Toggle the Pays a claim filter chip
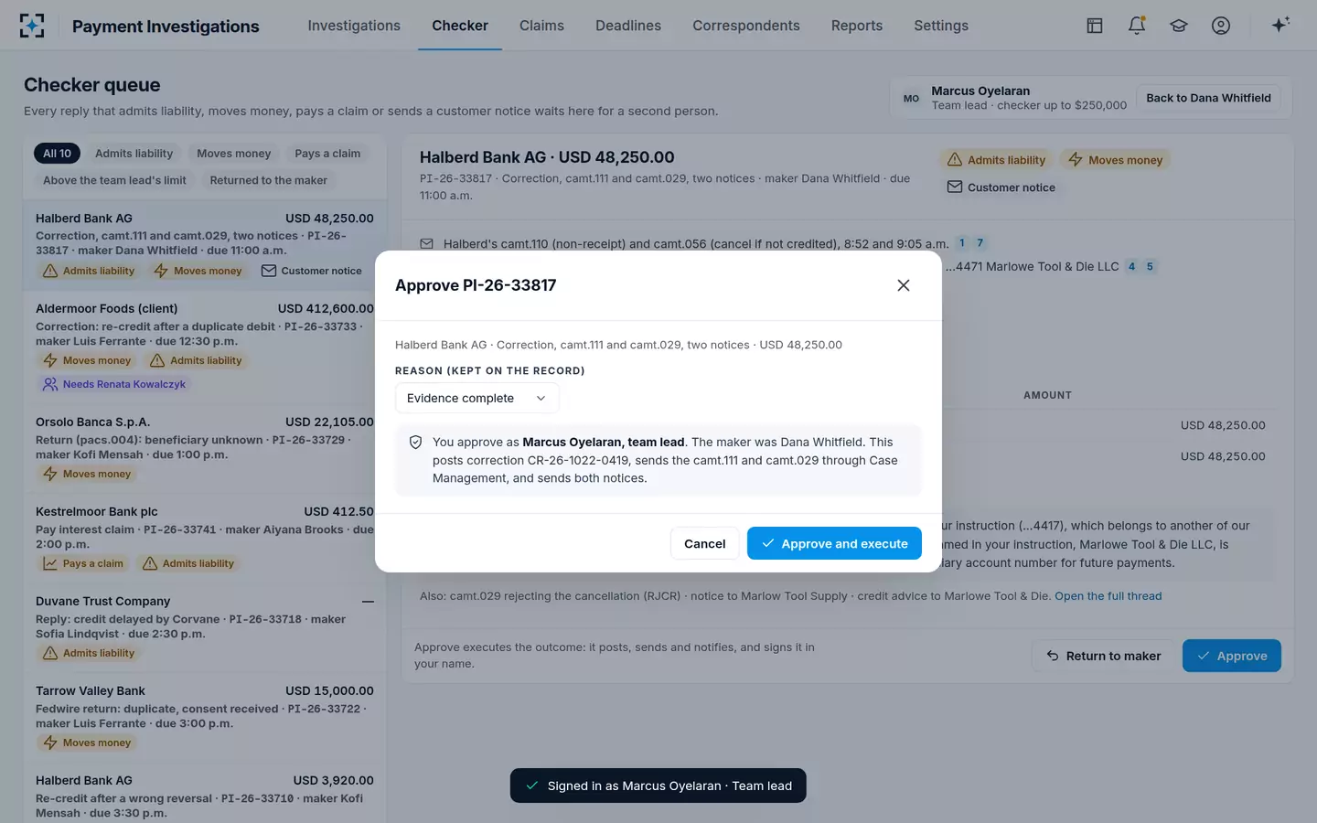 327,154
